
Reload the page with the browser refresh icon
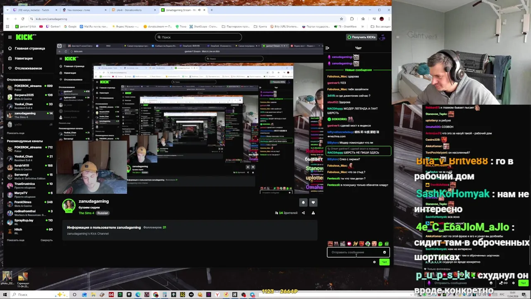pos(23,19)
